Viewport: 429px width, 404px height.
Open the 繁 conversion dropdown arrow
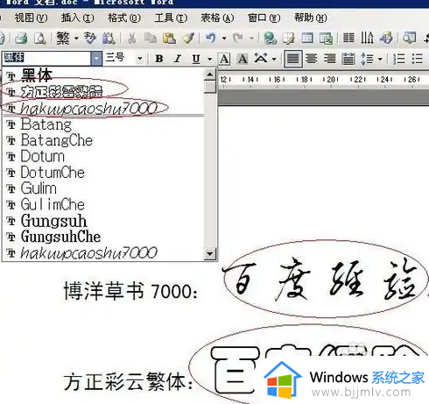point(76,39)
